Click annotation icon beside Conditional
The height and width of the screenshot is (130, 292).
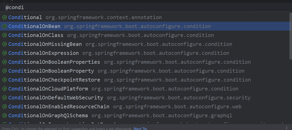pos(5,17)
